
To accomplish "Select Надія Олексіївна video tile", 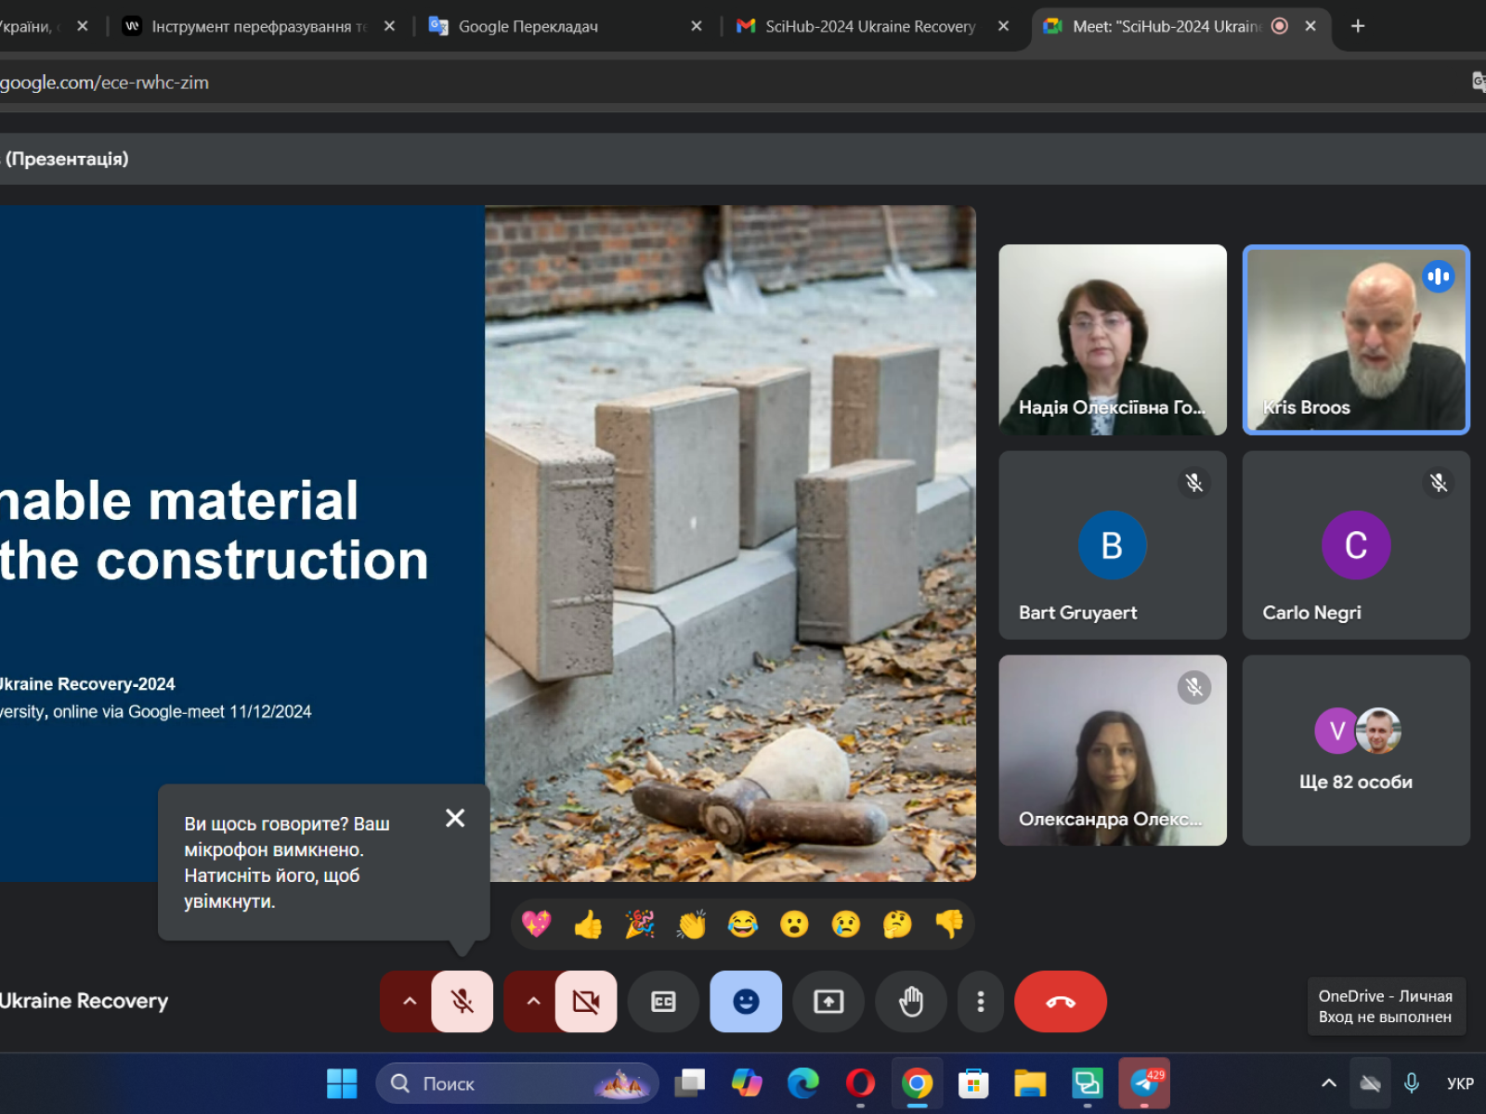I will pos(1113,340).
